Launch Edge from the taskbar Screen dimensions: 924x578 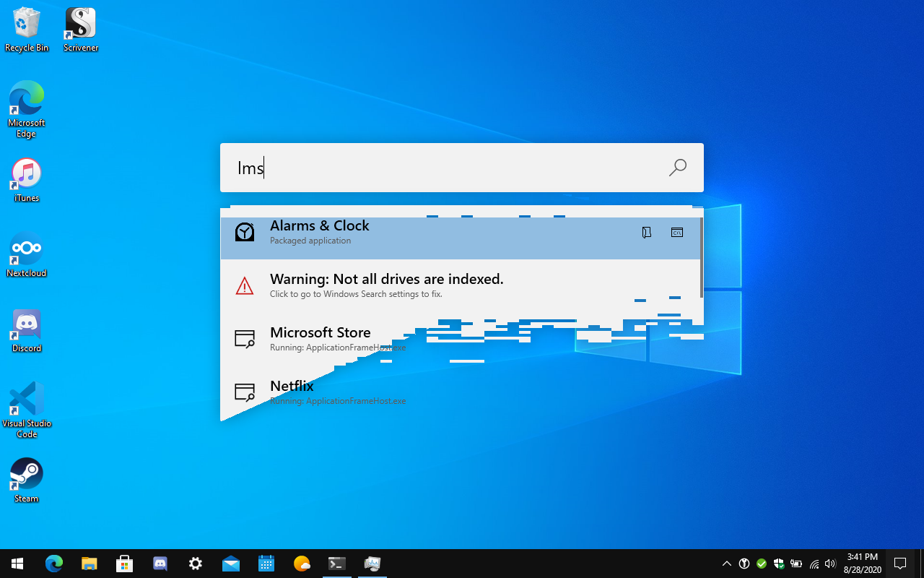point(54,564)
